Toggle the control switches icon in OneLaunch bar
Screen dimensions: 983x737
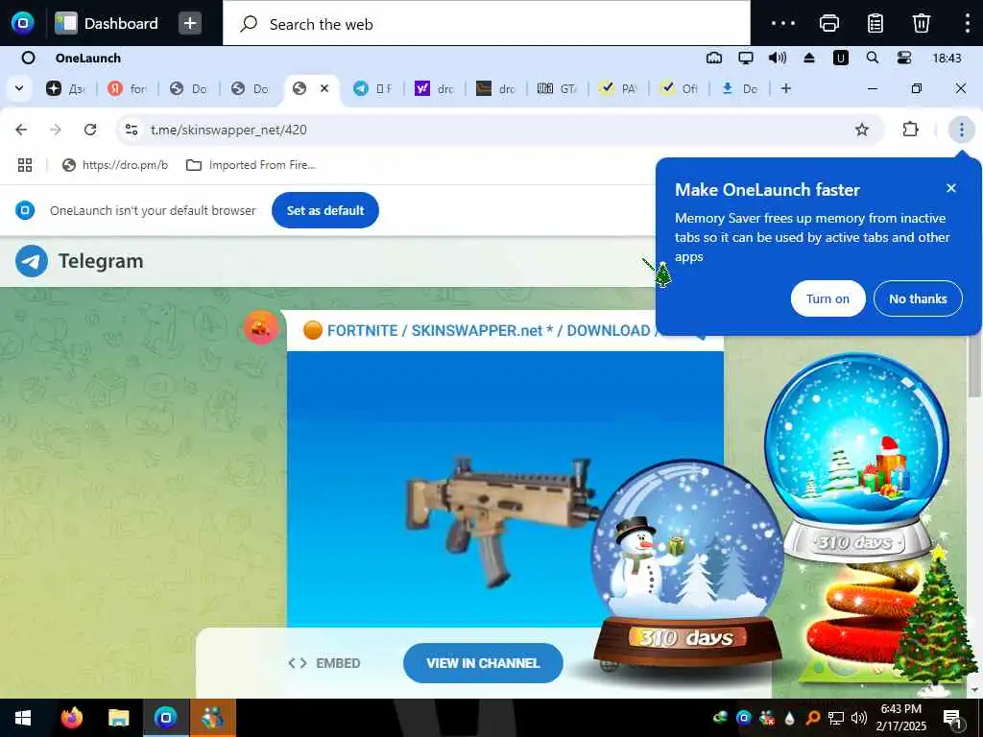pos(904,59)
